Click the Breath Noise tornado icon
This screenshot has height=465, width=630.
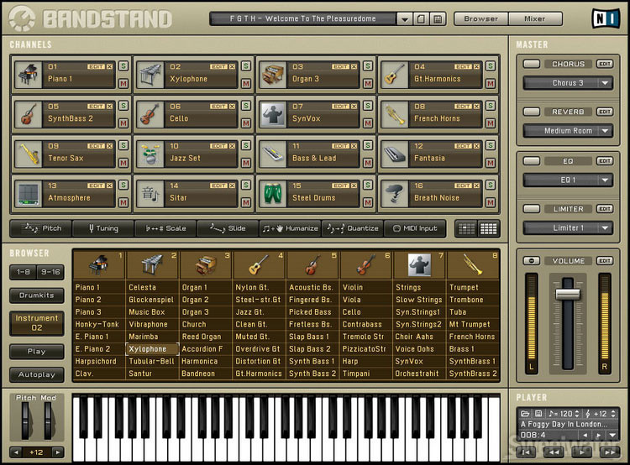(x=395, y=194)
